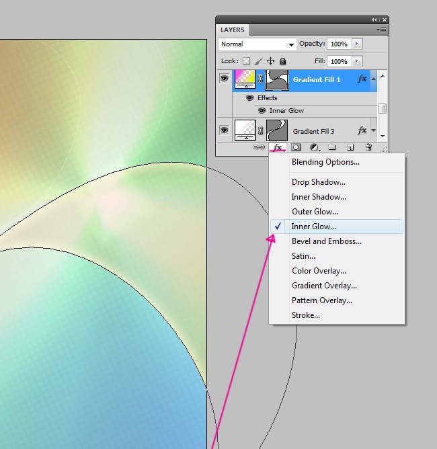Collapse effects on Gradient Fill 1 layer
Image resolution: width=437 pixels, height=449 pixels.
tap(372, 79)
